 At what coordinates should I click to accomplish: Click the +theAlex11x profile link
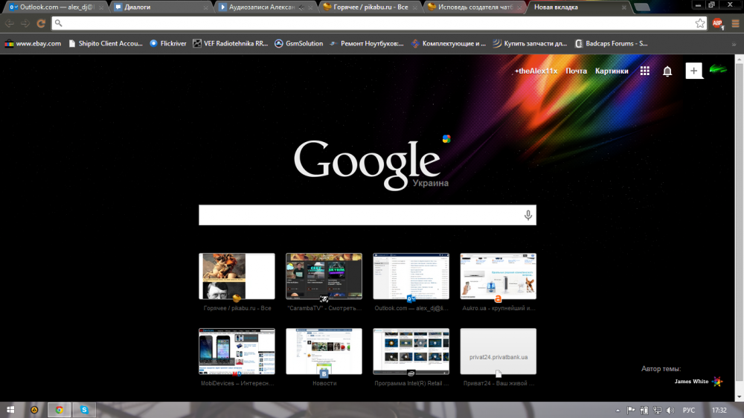coord(536,71)
